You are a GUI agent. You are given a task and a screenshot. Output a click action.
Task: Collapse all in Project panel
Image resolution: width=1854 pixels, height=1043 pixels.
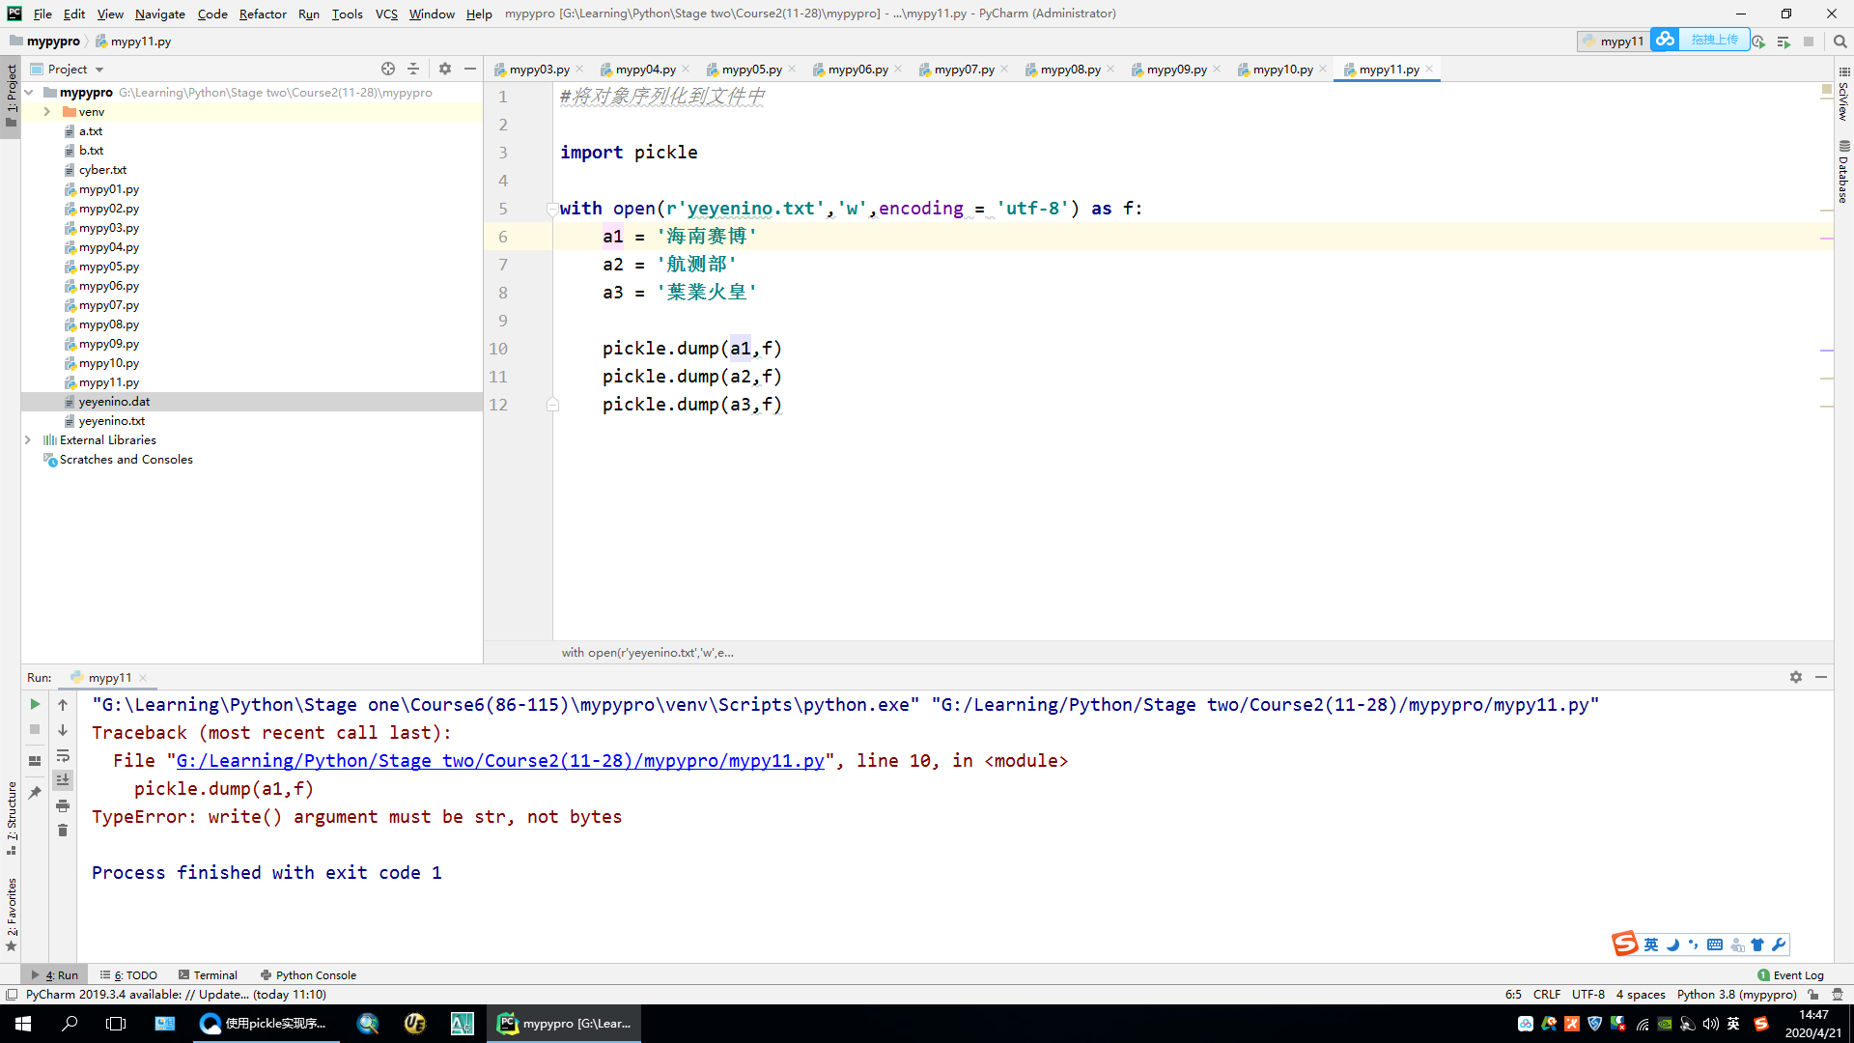[413, 69]
